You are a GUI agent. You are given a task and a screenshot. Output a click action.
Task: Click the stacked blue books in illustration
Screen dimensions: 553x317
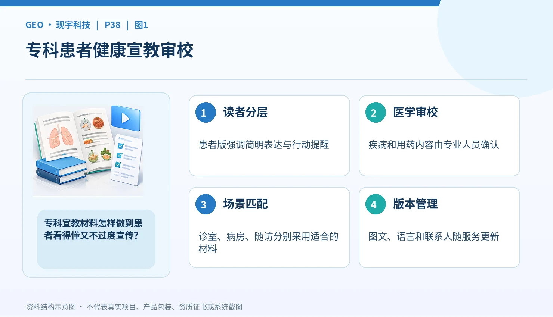[x=61, y=170]
